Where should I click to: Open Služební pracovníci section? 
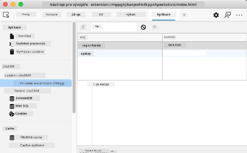(x=30, y=44)
